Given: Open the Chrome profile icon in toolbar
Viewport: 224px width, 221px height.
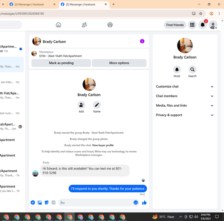Looking at the screenshot, I should click(x=211, y=13).
